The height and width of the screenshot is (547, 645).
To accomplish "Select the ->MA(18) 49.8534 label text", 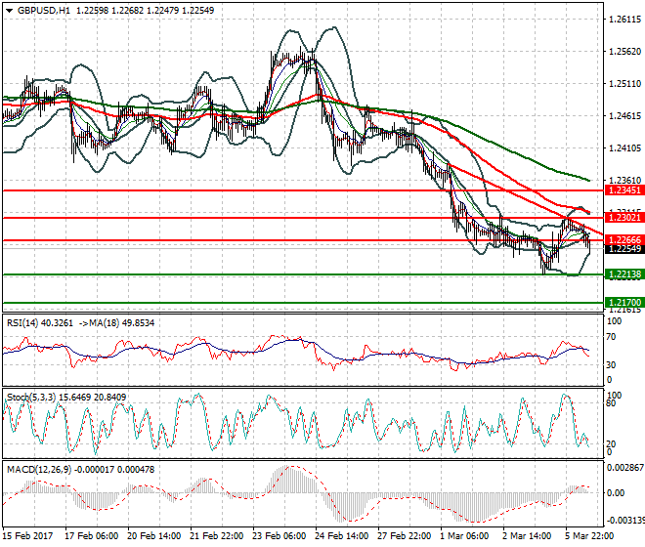I will click(x=115, y=323).
